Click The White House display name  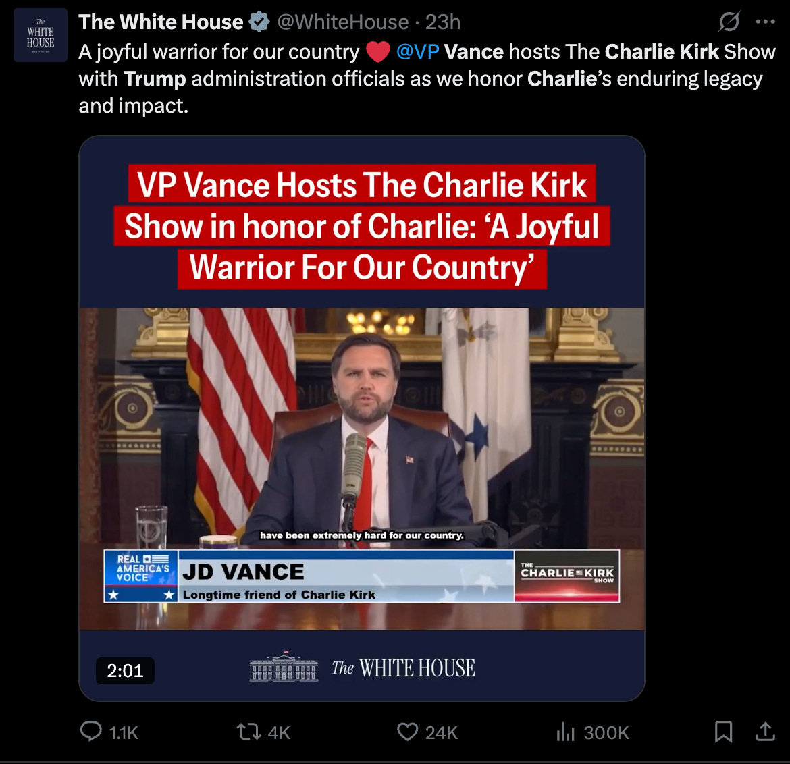pos(161,22)
